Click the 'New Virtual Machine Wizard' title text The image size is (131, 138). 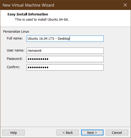pos(28,5)
